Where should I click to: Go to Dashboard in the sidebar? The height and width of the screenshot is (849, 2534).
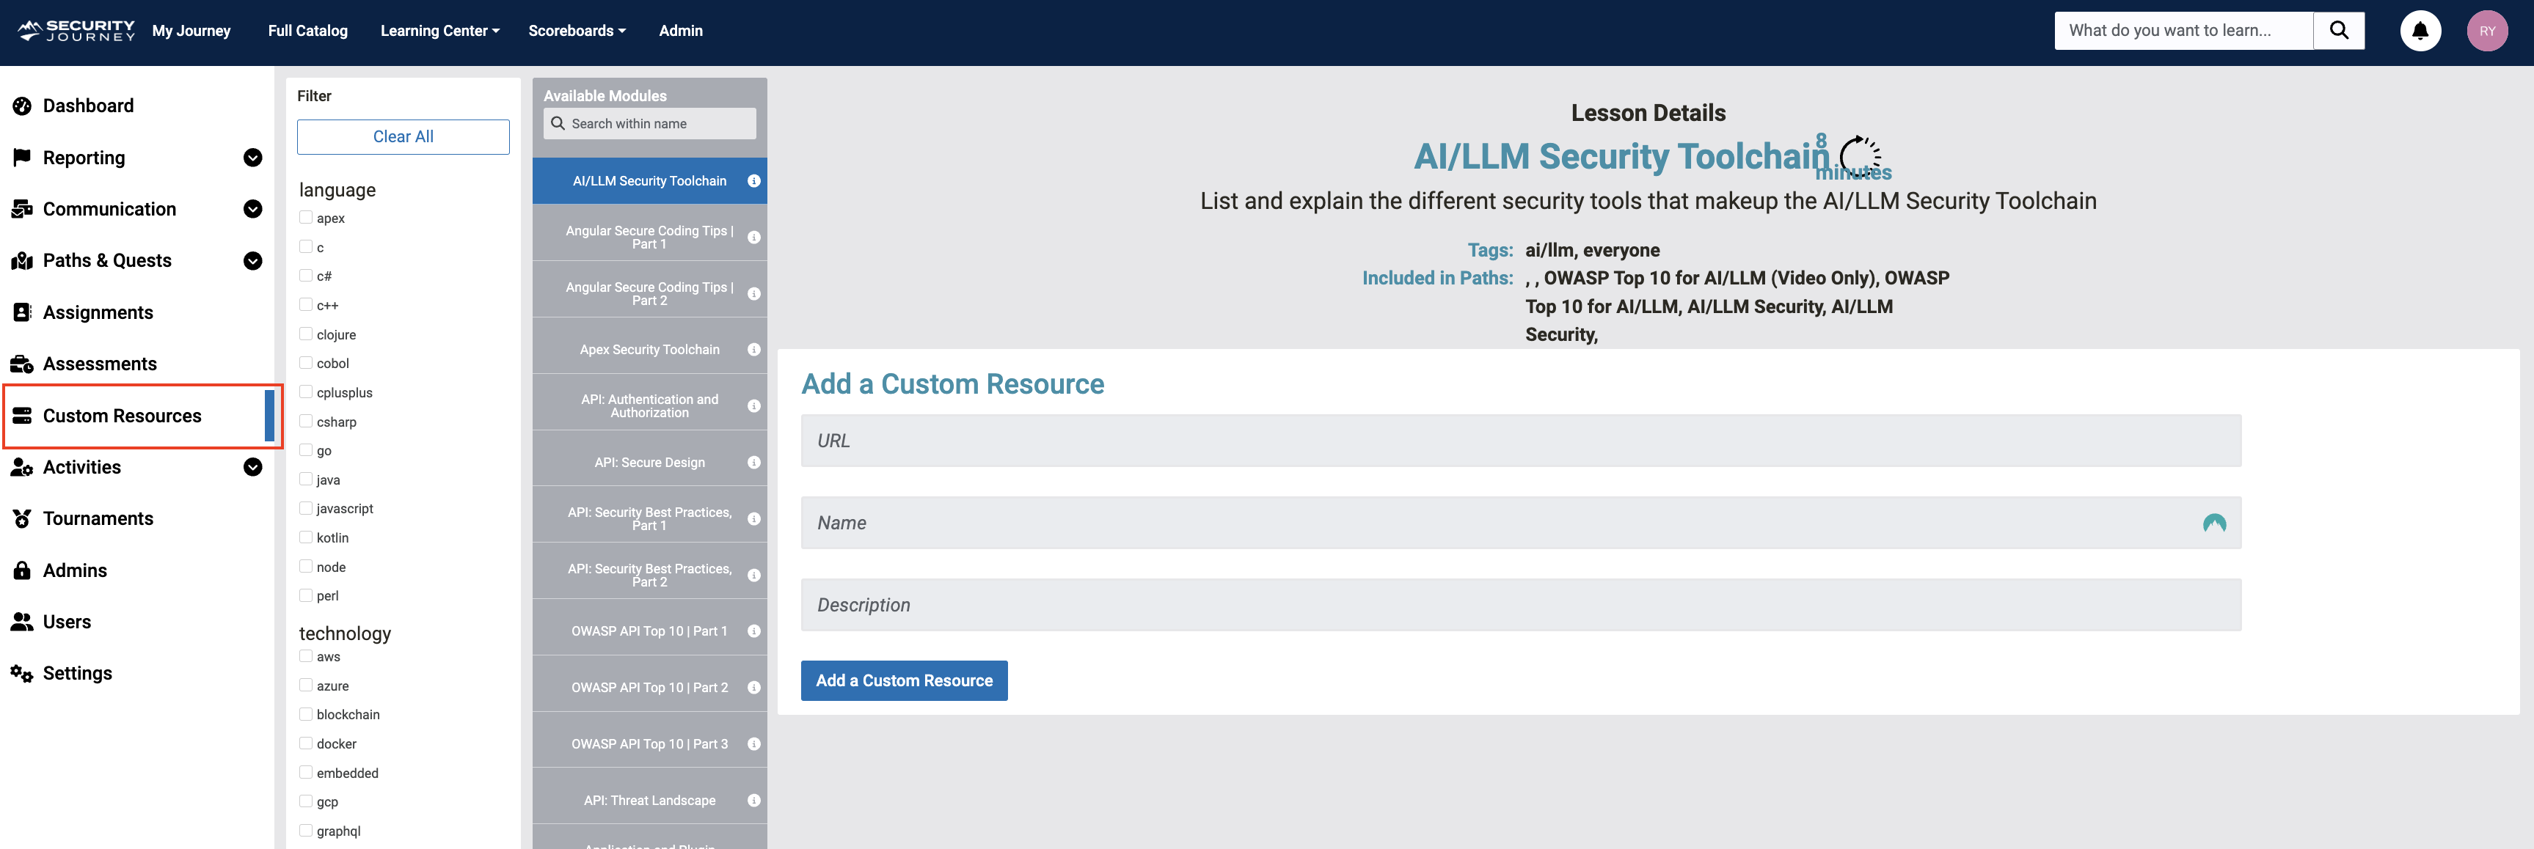click(x=89, y=106)
